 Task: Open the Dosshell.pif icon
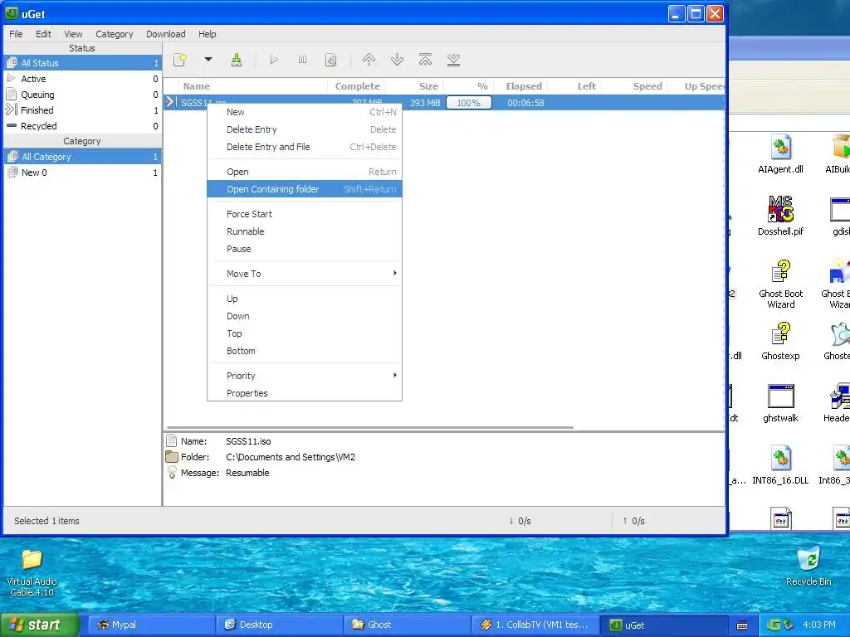coord(780,216)
